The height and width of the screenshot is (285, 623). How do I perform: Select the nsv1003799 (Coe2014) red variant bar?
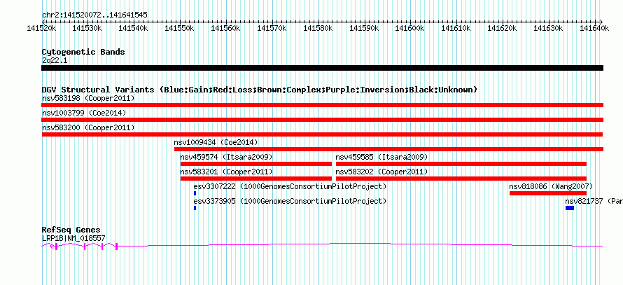tap(322, 120)
